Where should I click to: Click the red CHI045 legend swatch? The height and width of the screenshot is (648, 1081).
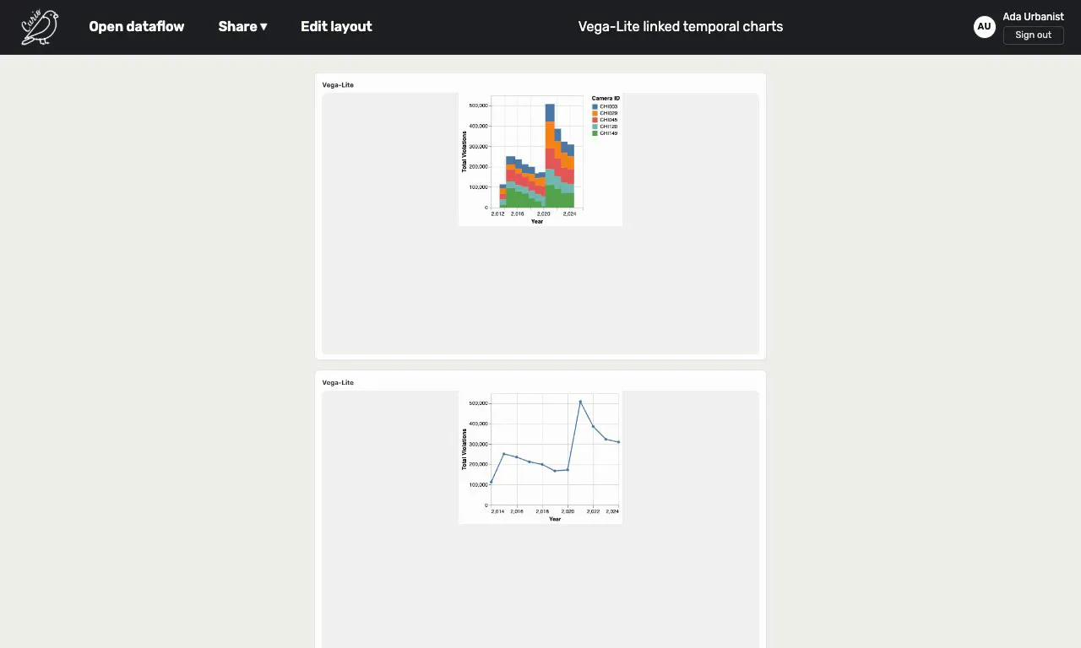[595, 120]
